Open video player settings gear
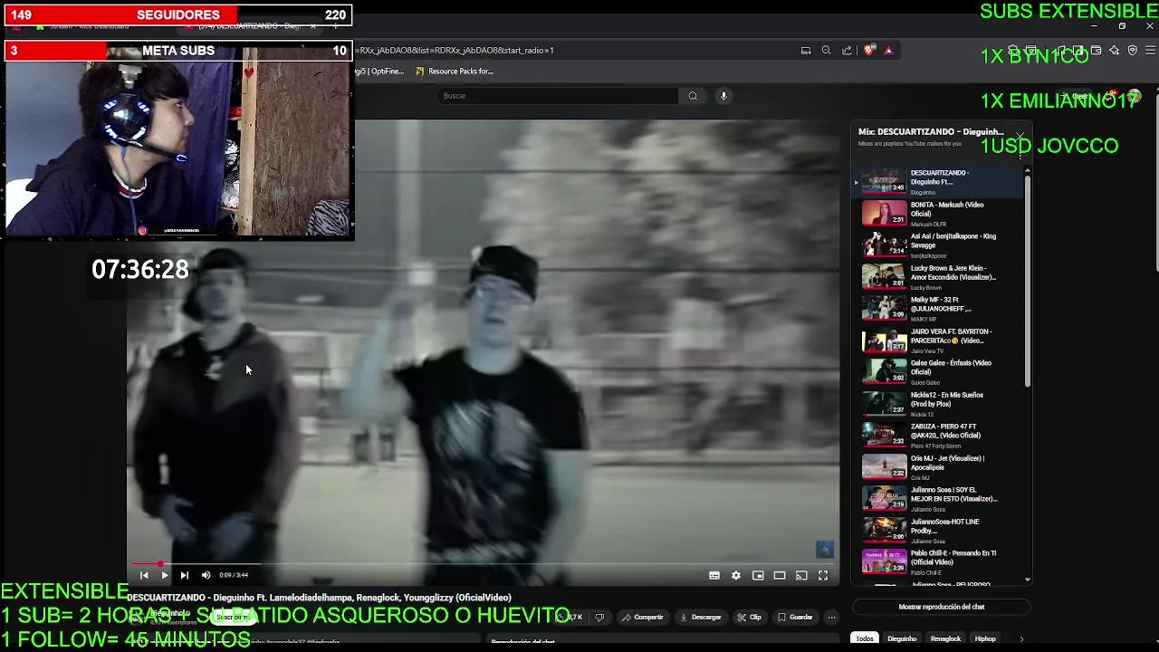This screenshot has height=652, width=1159. pos(736,575)
